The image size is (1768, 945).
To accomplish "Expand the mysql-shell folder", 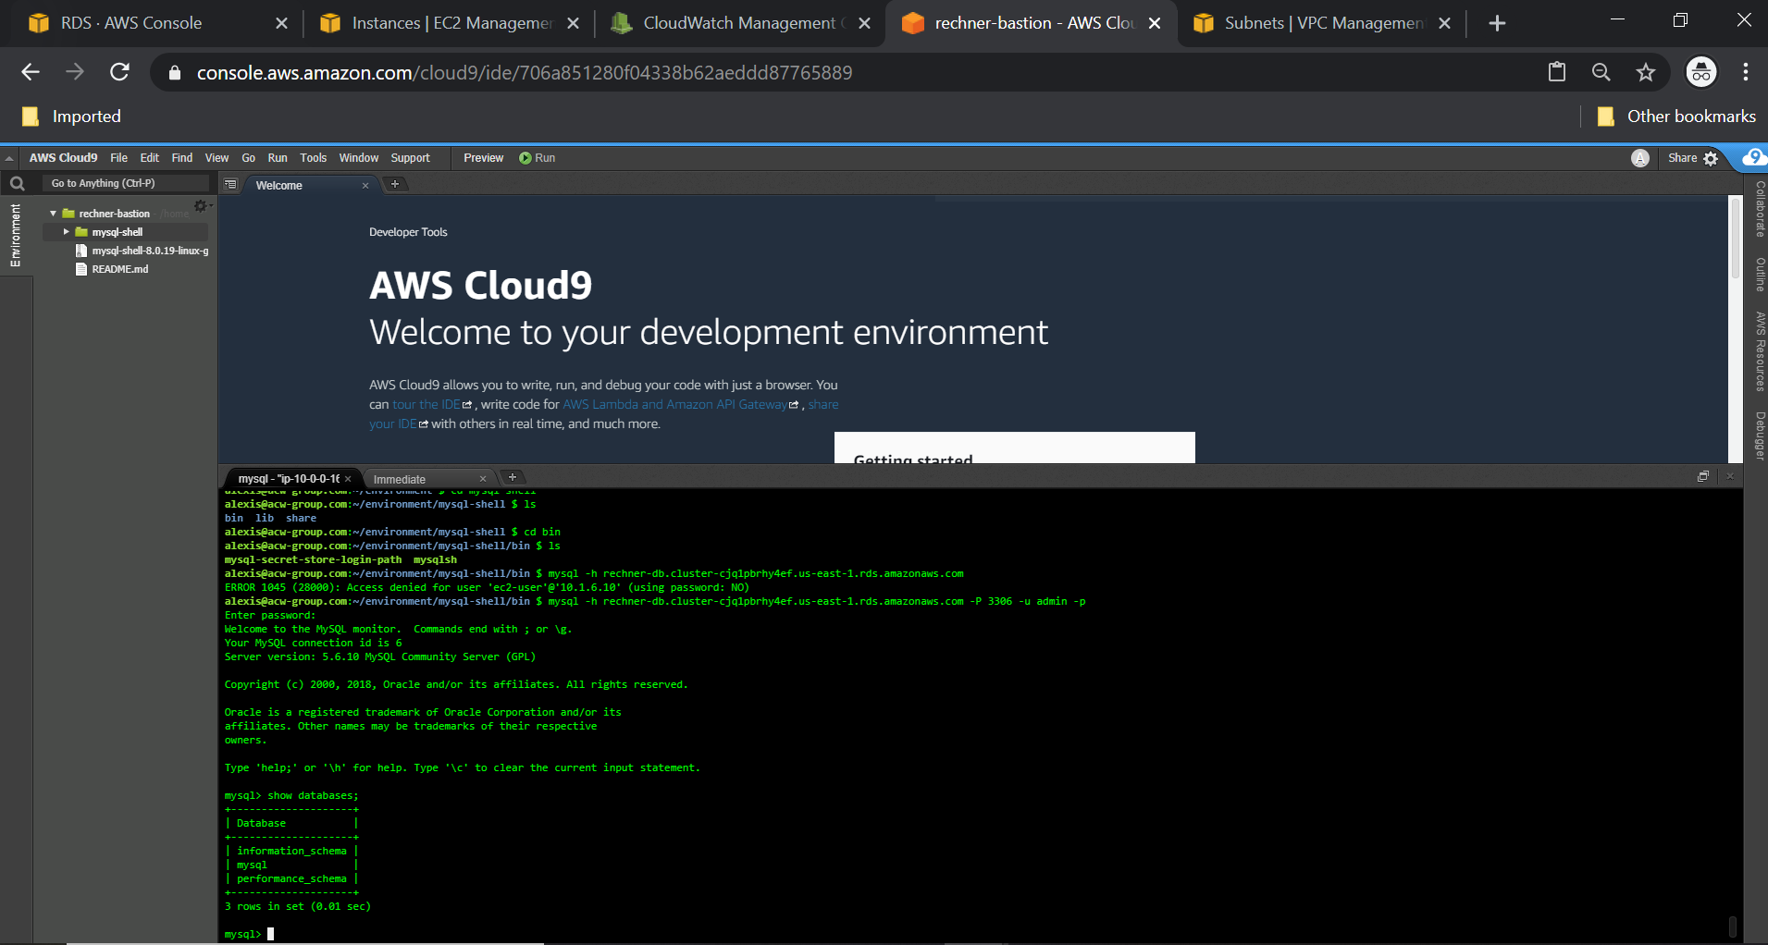I will 66,232.
